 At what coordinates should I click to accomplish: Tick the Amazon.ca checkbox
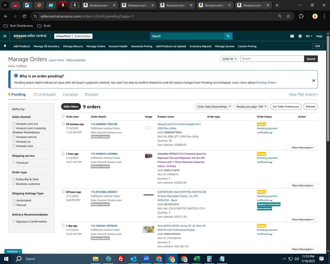pyautogui.click(x=14, y=141)
